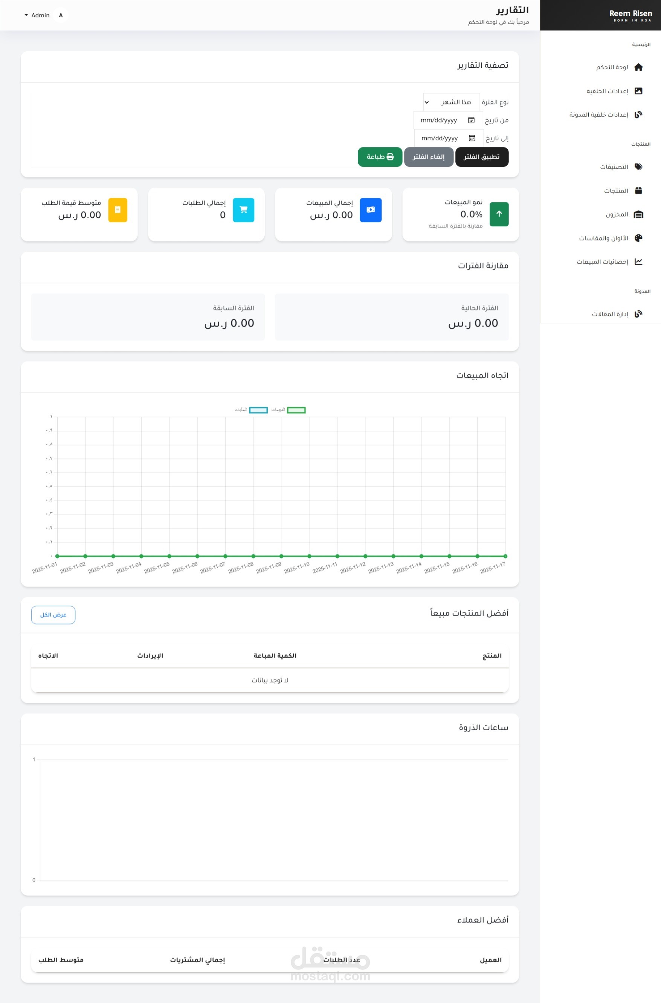Select the التصنيفات tags icon

pyautogui.click(x=638, y=166)
